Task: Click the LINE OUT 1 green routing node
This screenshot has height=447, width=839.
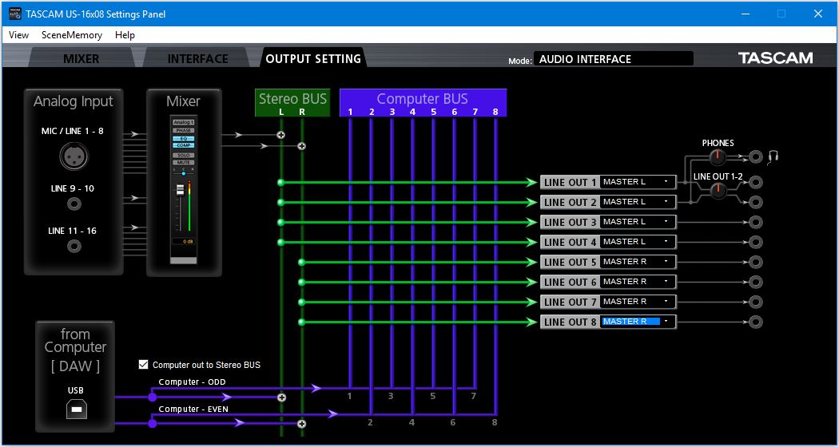Action: [x=280, y=182]
